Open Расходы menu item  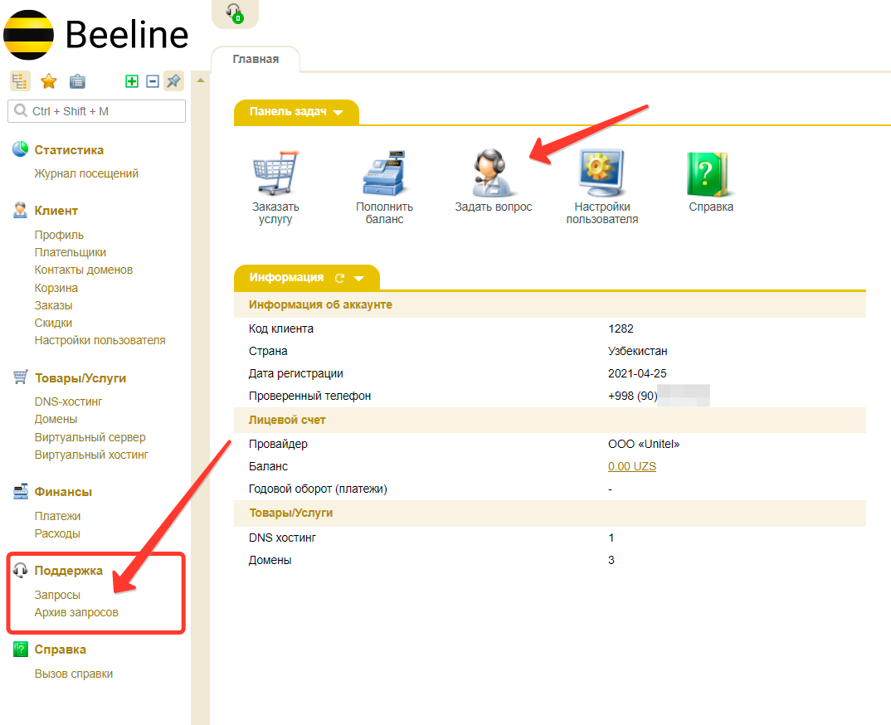(57, 533)
